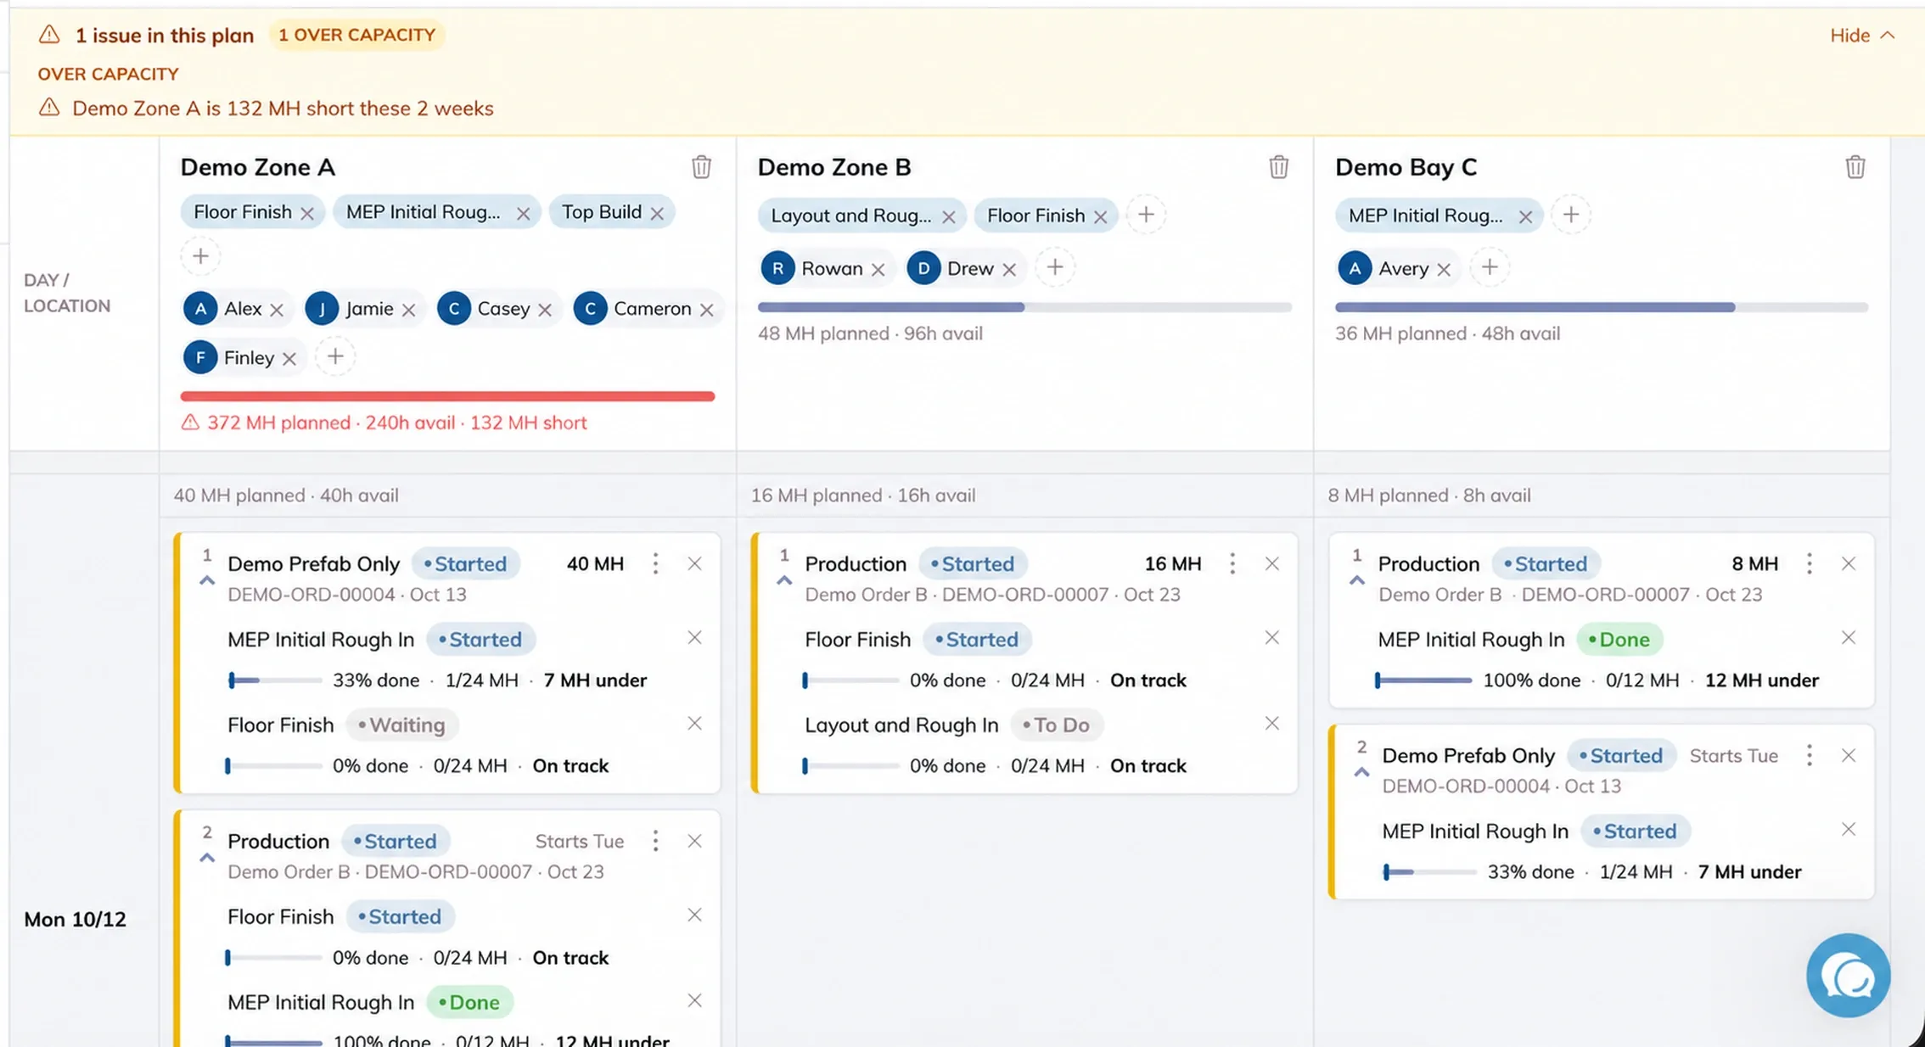
Task: Remove Floor Finish tag from Demo Zone A
Action: [x=307, y=214]
